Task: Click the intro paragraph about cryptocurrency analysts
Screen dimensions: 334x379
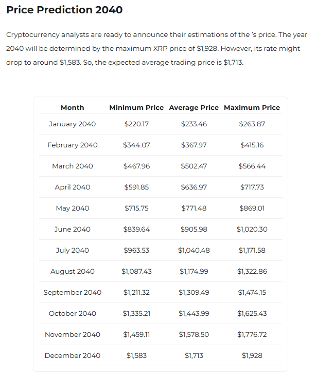Action: (156, 48)
